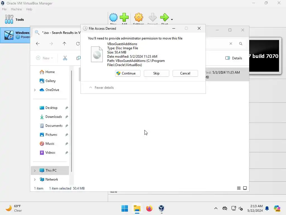The image size is (286, 215).
Task: Open Copilot Preview icon in taskbar
Action: [x=277, y=208]
